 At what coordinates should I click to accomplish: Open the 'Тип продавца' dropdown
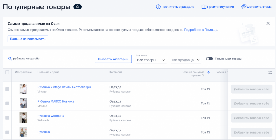coord(185,60)
